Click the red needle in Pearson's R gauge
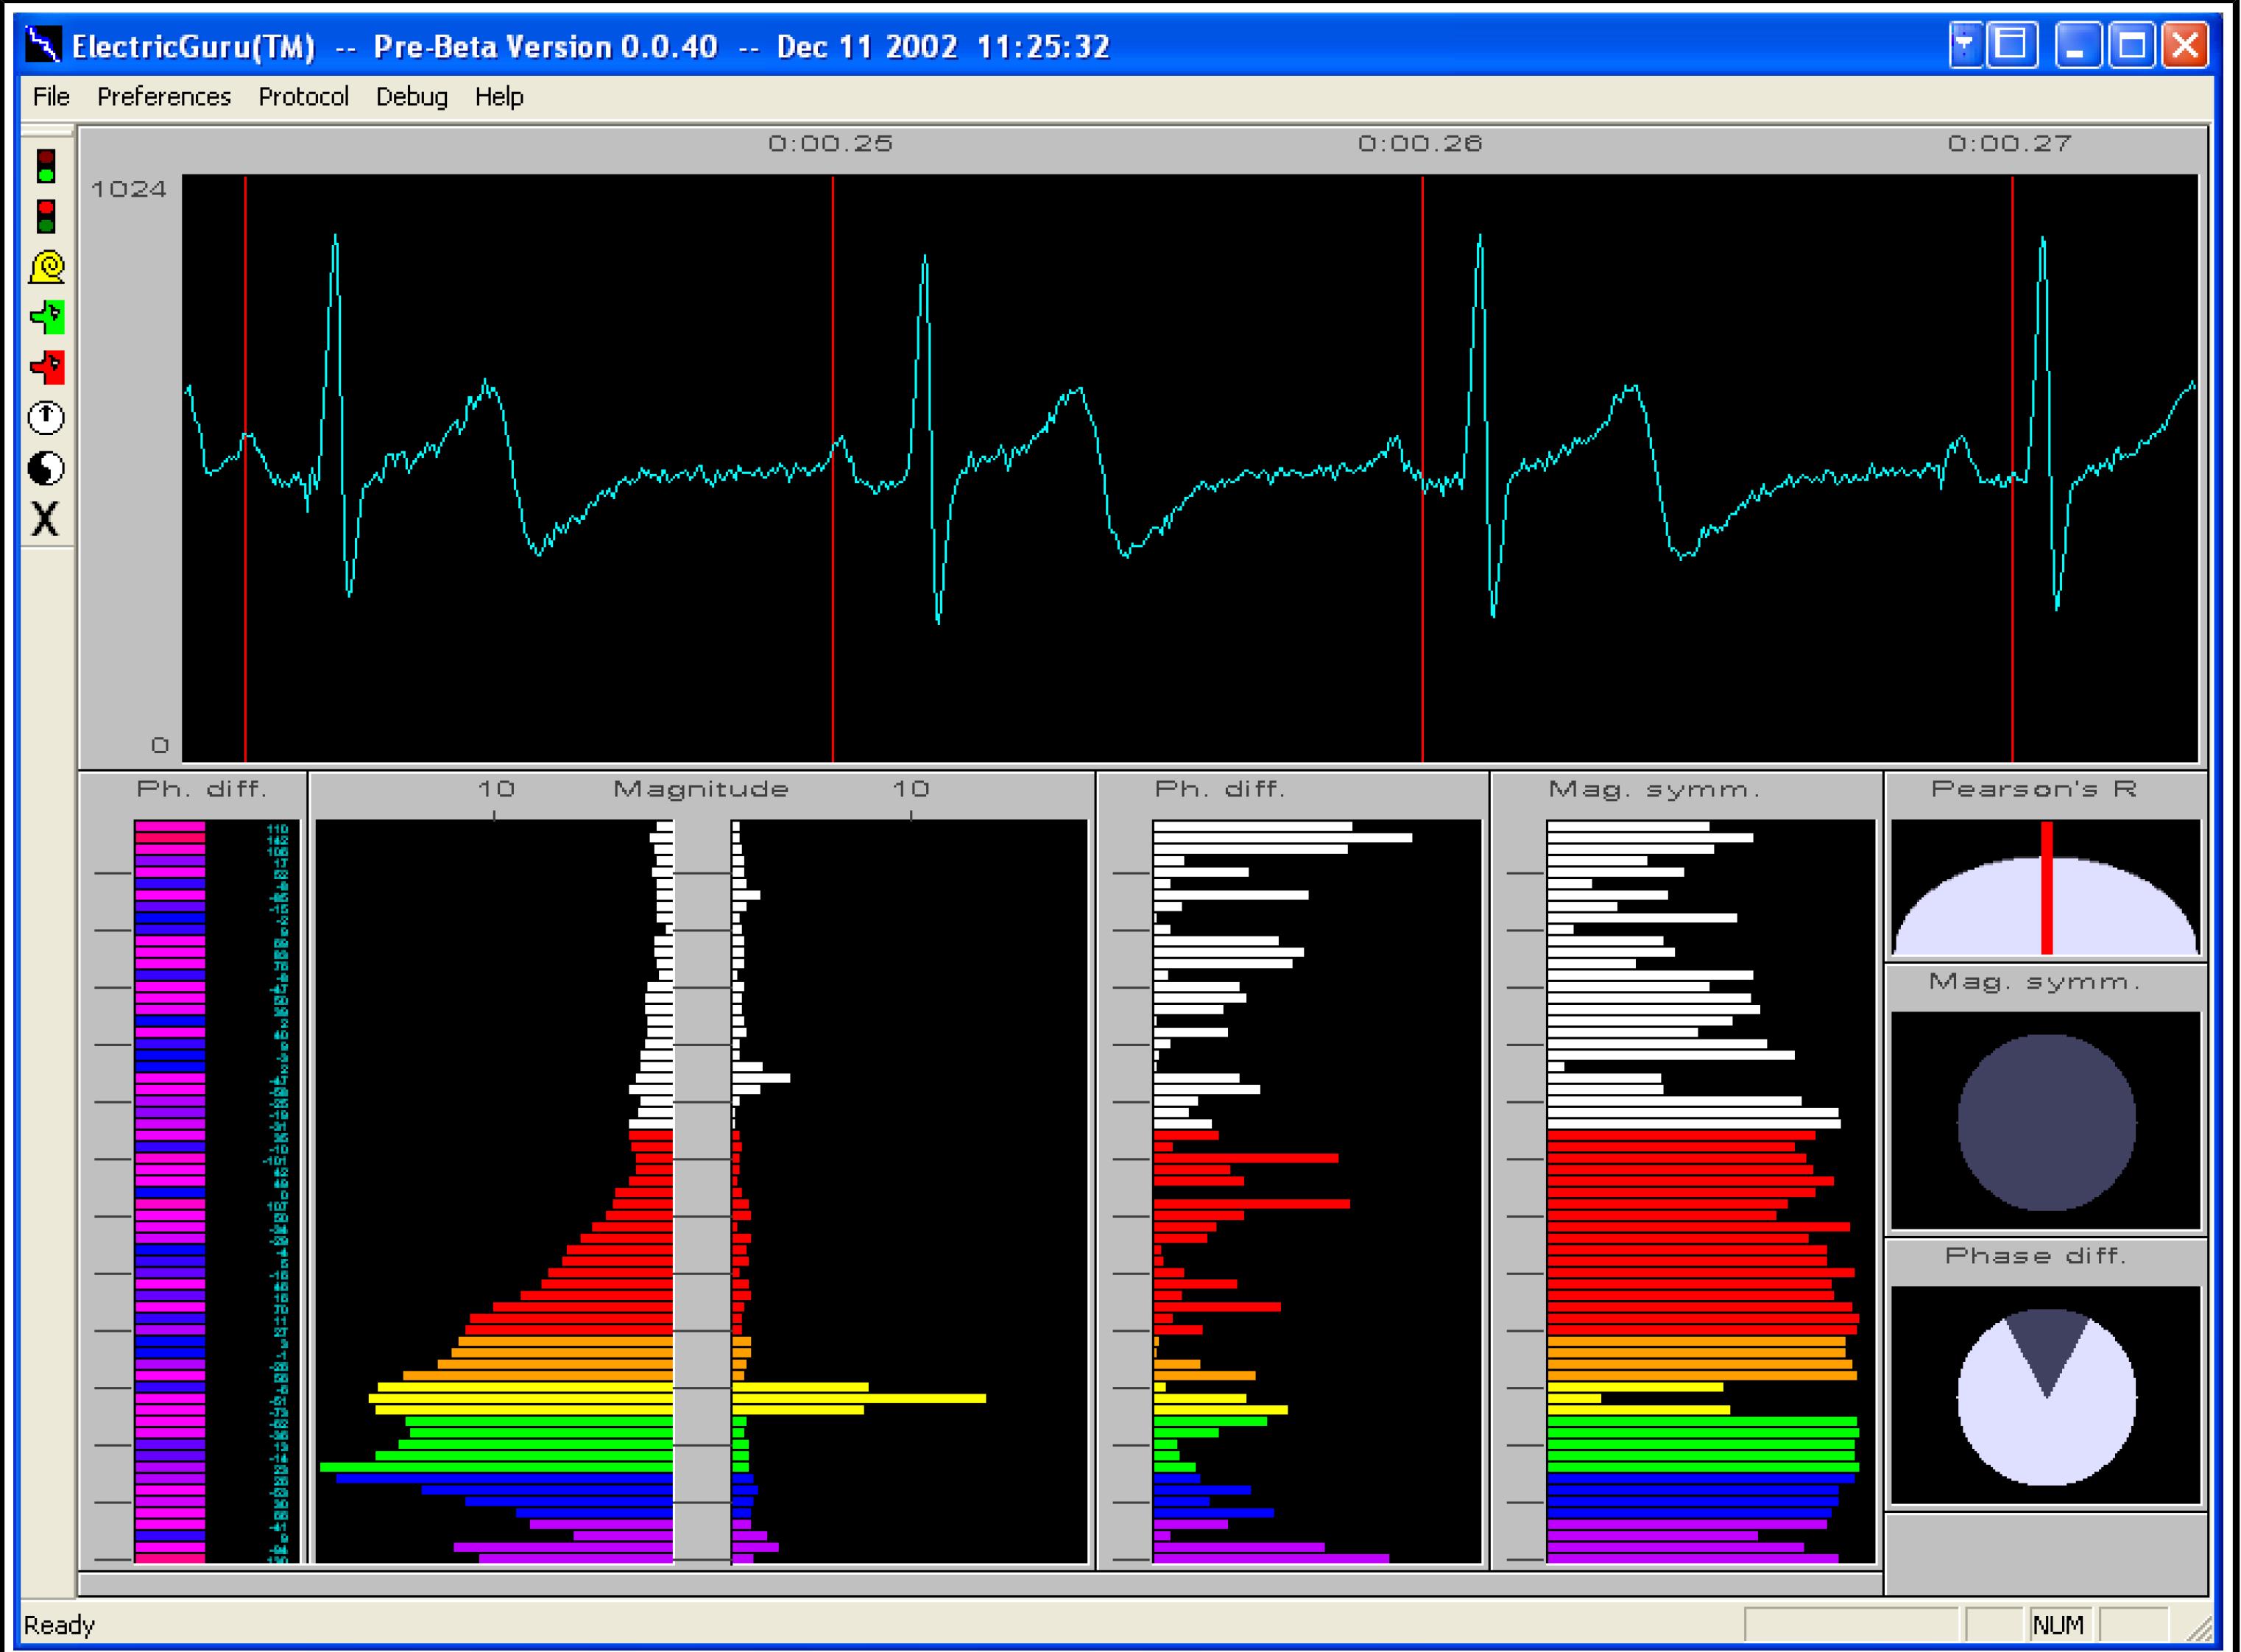The height and width of the screenshot is (1652, 2241). point(2047,888)
